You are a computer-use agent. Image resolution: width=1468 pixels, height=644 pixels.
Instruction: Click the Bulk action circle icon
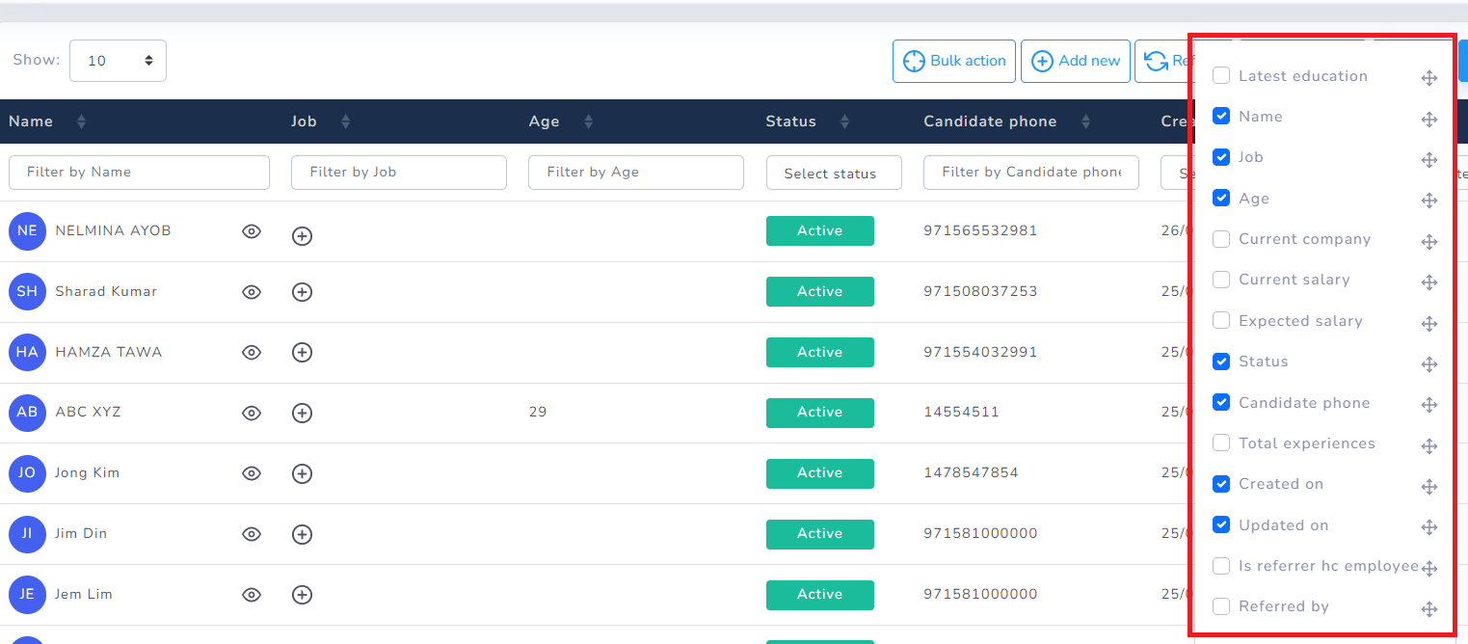[x=914, y=60]
